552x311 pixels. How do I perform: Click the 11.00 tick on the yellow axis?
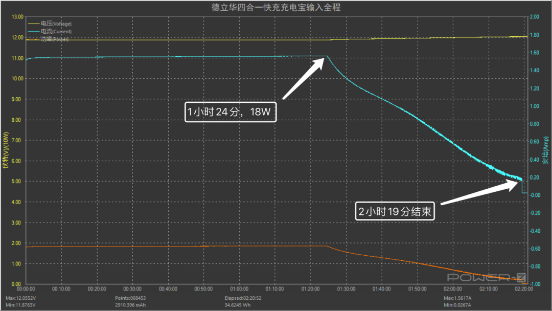coord(17,58)
